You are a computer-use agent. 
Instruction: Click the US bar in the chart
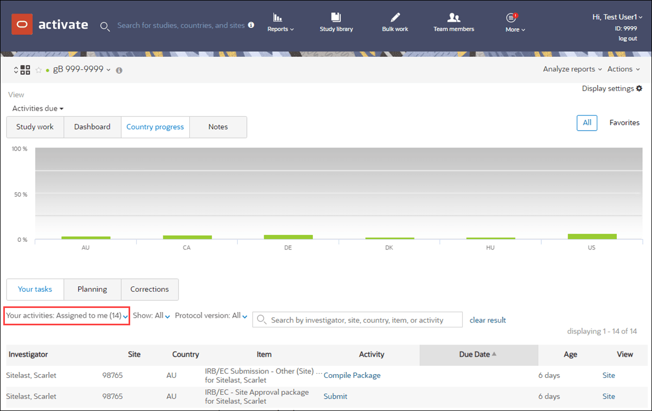pyautogui.click(x=592, y=236)
